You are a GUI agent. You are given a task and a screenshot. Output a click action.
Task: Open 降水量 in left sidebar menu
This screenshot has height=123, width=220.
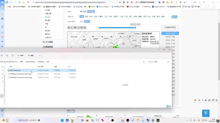[x=47, y=20]
